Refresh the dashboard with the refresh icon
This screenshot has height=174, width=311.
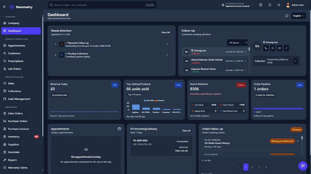pos(287,16)
